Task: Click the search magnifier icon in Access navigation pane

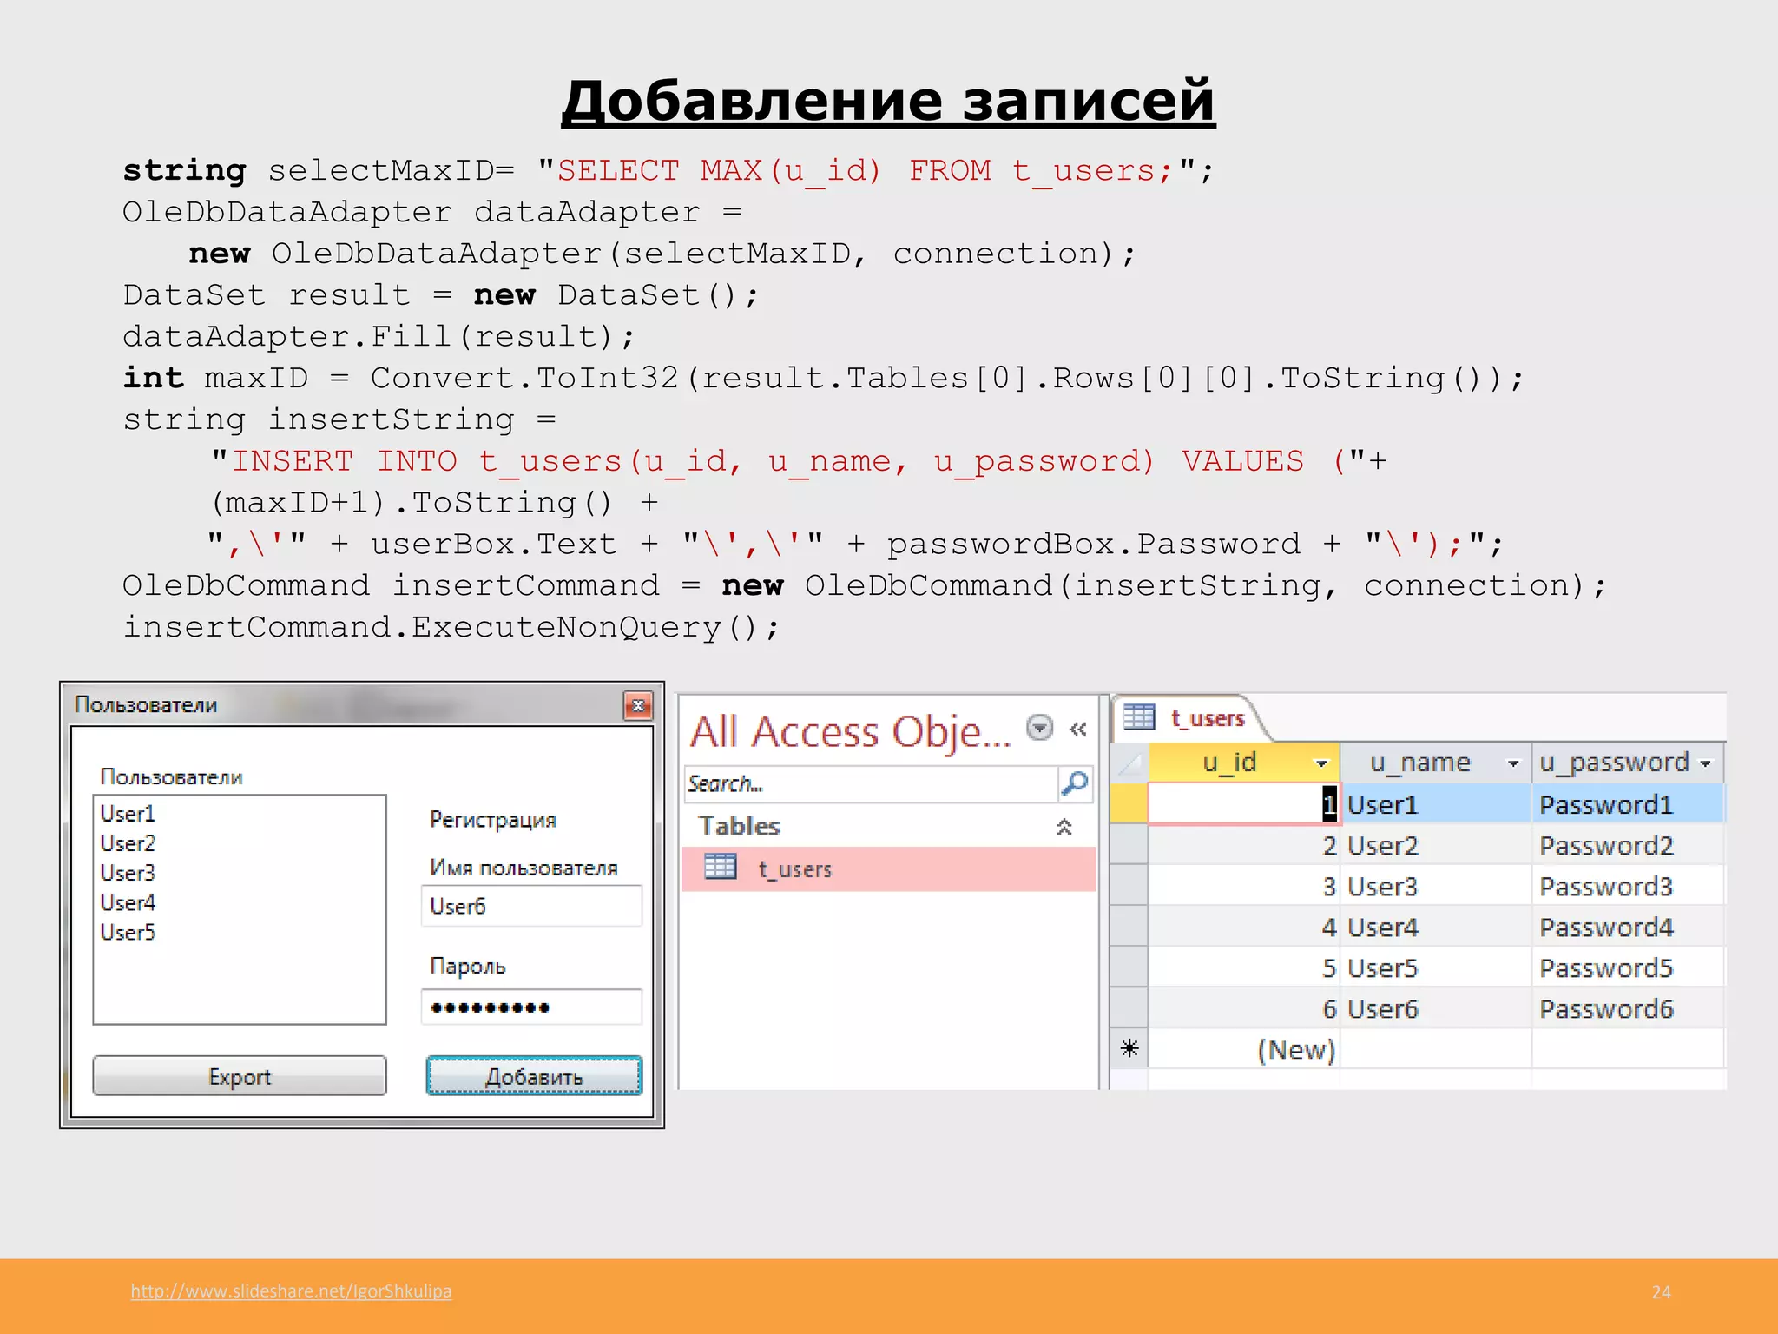Action: 1075,783
